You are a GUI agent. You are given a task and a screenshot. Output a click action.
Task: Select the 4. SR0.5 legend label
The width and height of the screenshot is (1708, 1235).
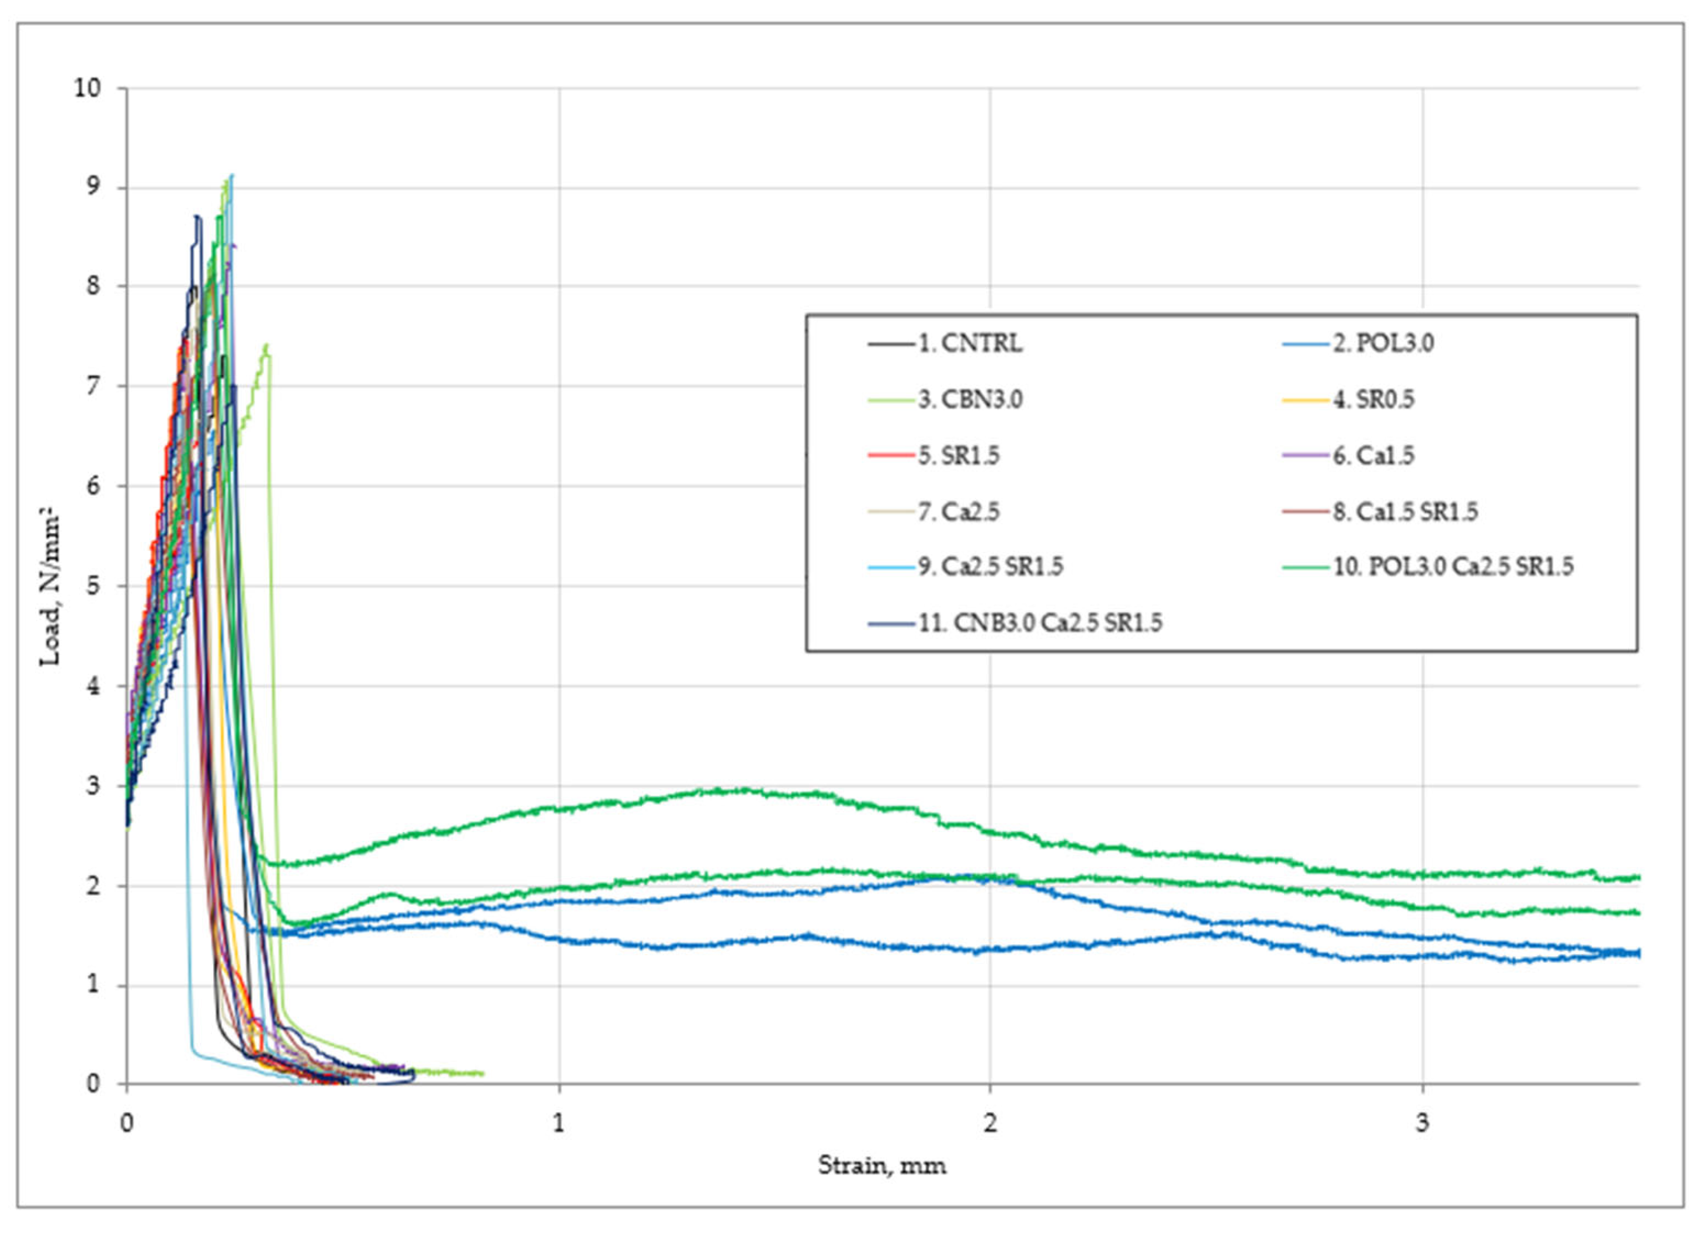click(1374, 399)
